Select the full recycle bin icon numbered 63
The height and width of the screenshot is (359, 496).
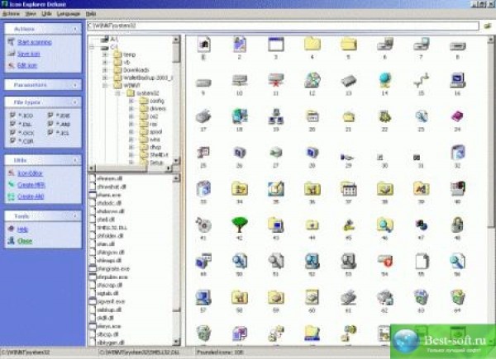click(422, 297)
